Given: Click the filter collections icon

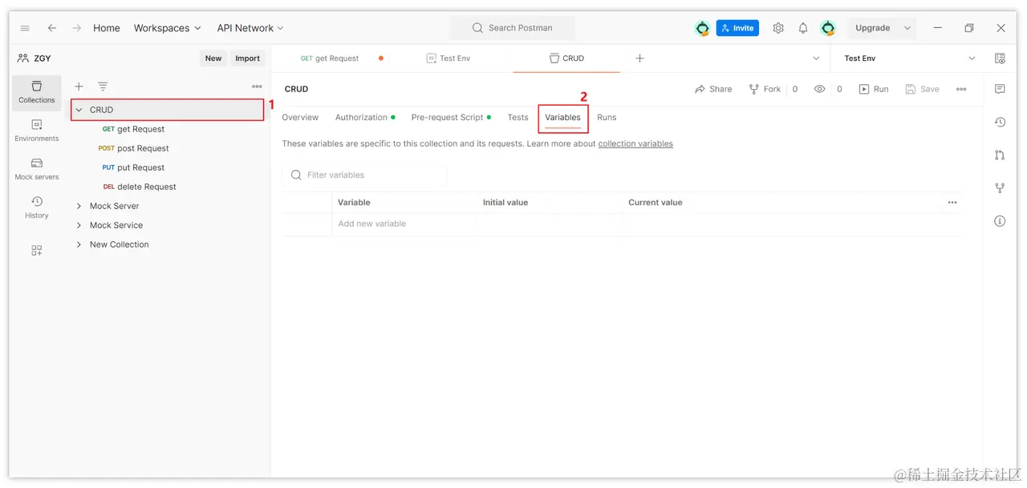Looking at the screenshot, I should click(103, 87).
